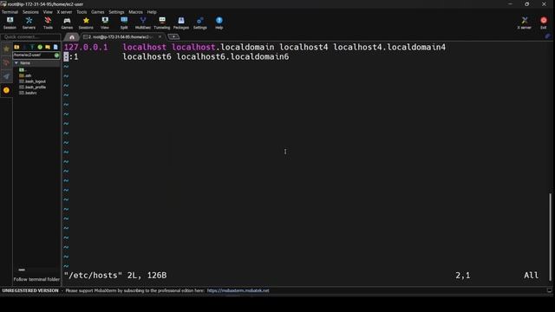Click the Quick connect input field
The height and width of the screenshot is (312, 555).
pos(31,36)
